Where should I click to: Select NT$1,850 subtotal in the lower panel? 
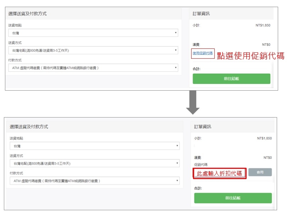coord(264,138)
